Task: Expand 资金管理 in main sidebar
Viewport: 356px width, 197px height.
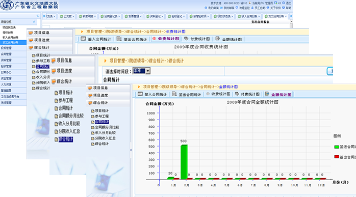Action: 13,78
